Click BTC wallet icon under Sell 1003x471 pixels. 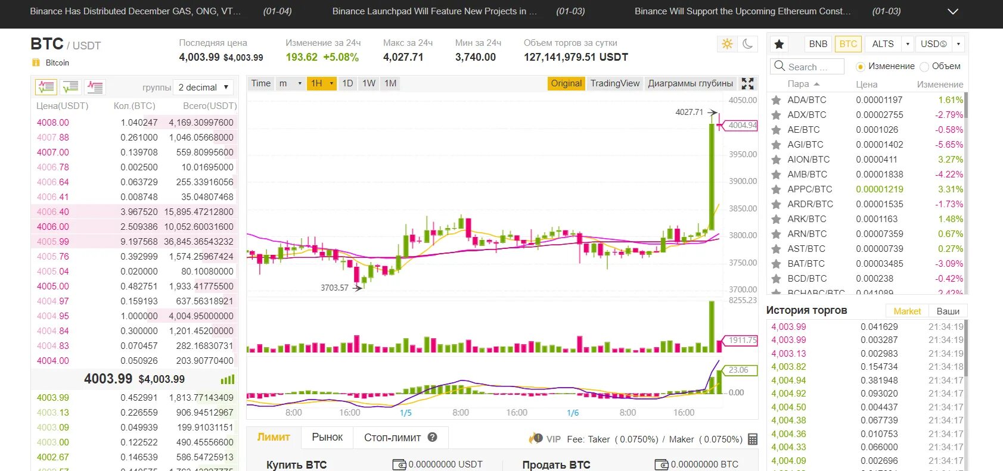pos(661,464)
